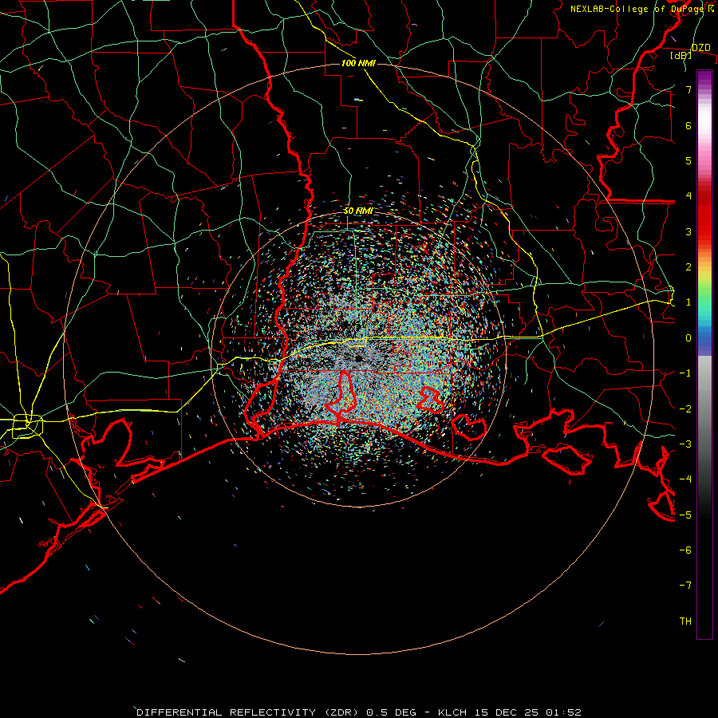This screenshot has height=718, width=718.
Task: Click the 5 value on the colorbar scale
Action: click(688, 160)
